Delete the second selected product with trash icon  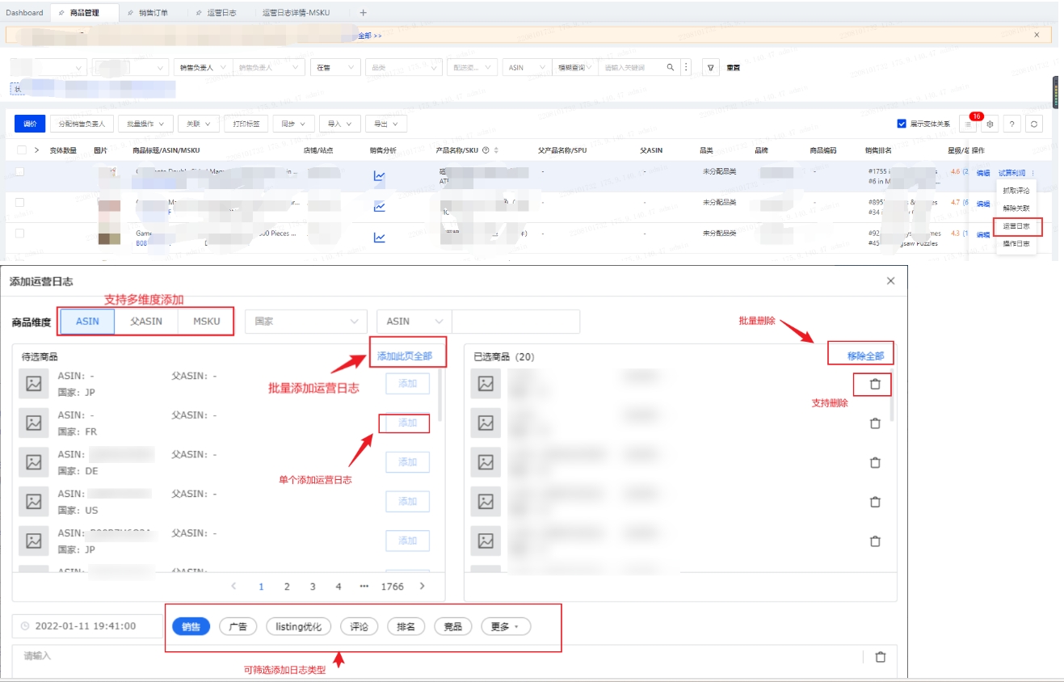[x=874, y=423]
